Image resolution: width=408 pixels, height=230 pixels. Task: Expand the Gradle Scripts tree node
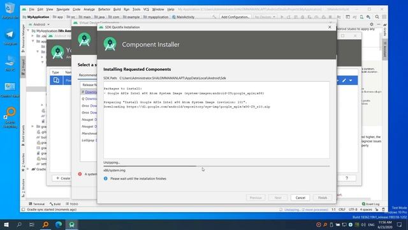(x=28, y=169)
